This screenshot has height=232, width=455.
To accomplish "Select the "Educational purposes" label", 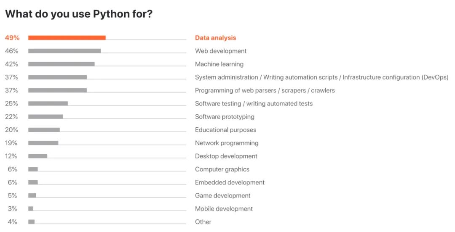I will (225, 130).
